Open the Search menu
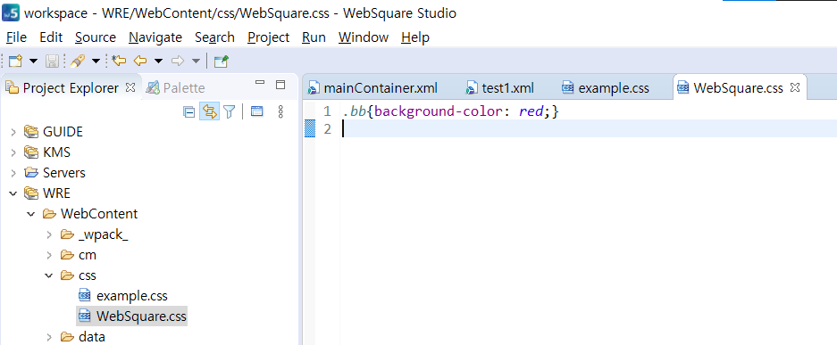This screenshot has height=345, width=837. click(x=214, y=37)
